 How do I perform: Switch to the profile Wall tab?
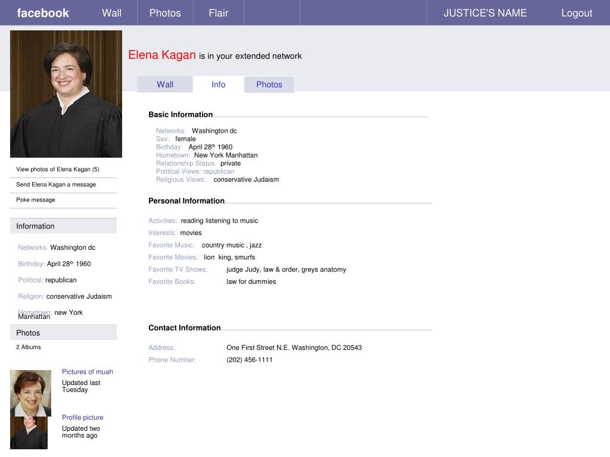[165, 84]
